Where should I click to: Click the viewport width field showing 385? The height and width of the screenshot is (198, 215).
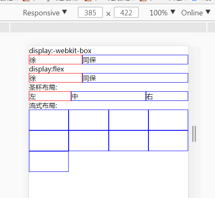point(90,12)
